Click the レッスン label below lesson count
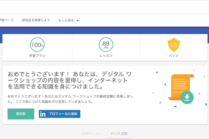This screenshot has height=139, width=209. [x=106, y=56]
